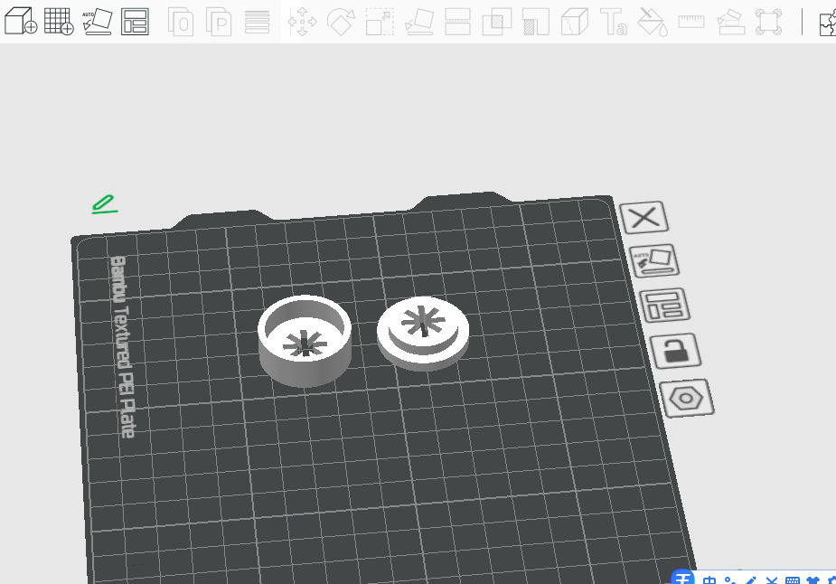
Task: Select the Color painting bucket tool
Action: tap(653, 22)
